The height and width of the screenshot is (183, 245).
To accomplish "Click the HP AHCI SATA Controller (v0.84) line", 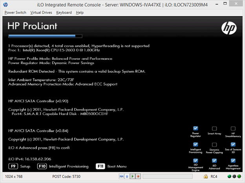I will (38, 131).
